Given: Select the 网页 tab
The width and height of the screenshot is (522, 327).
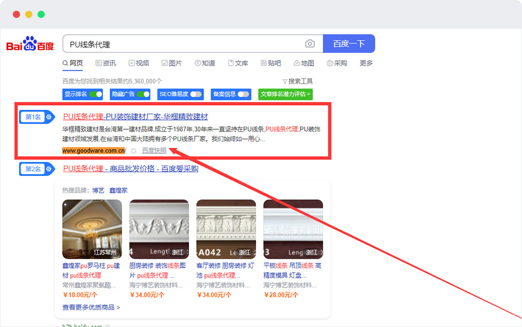Looking at the screenshot, I should click(72, 63).
